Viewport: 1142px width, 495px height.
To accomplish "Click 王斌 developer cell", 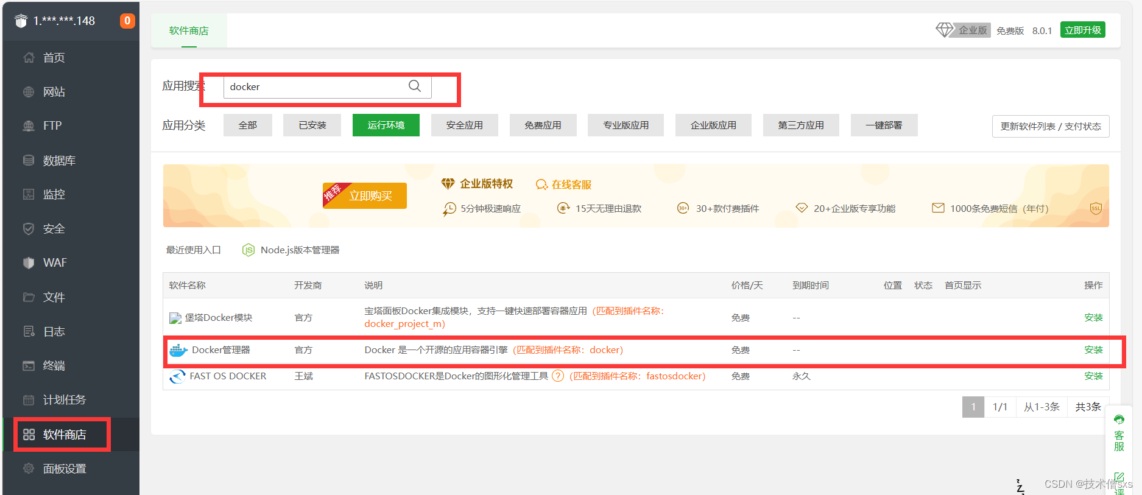I will click(x=303, y=376).
